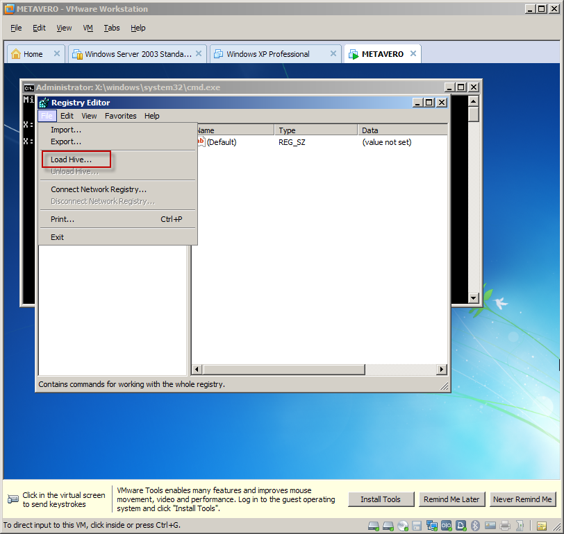Click the VMware Workstation title bar icon
The image size is (564, 534).
click(x=9, y=9)
